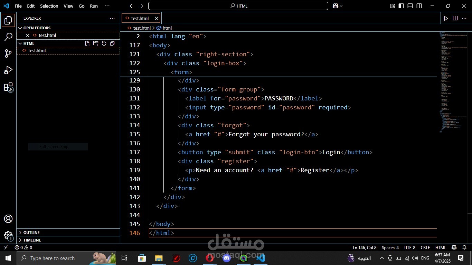
Task: Open the Run and Debug view
Action: [x=8, y=70]
